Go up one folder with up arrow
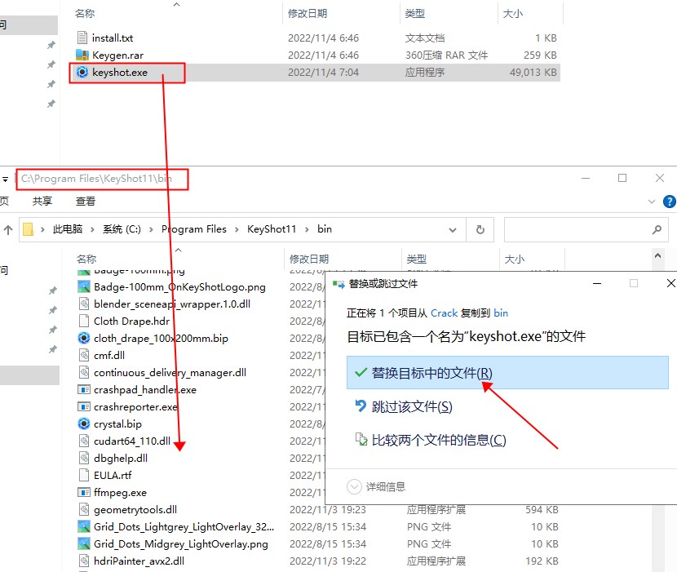Screen dimensions: 677x572 [8, 230]
